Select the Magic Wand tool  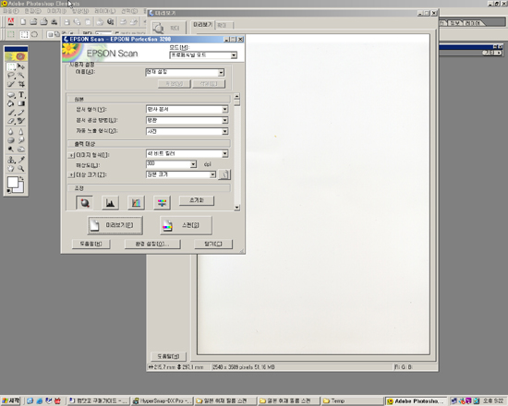click(21, 76)
